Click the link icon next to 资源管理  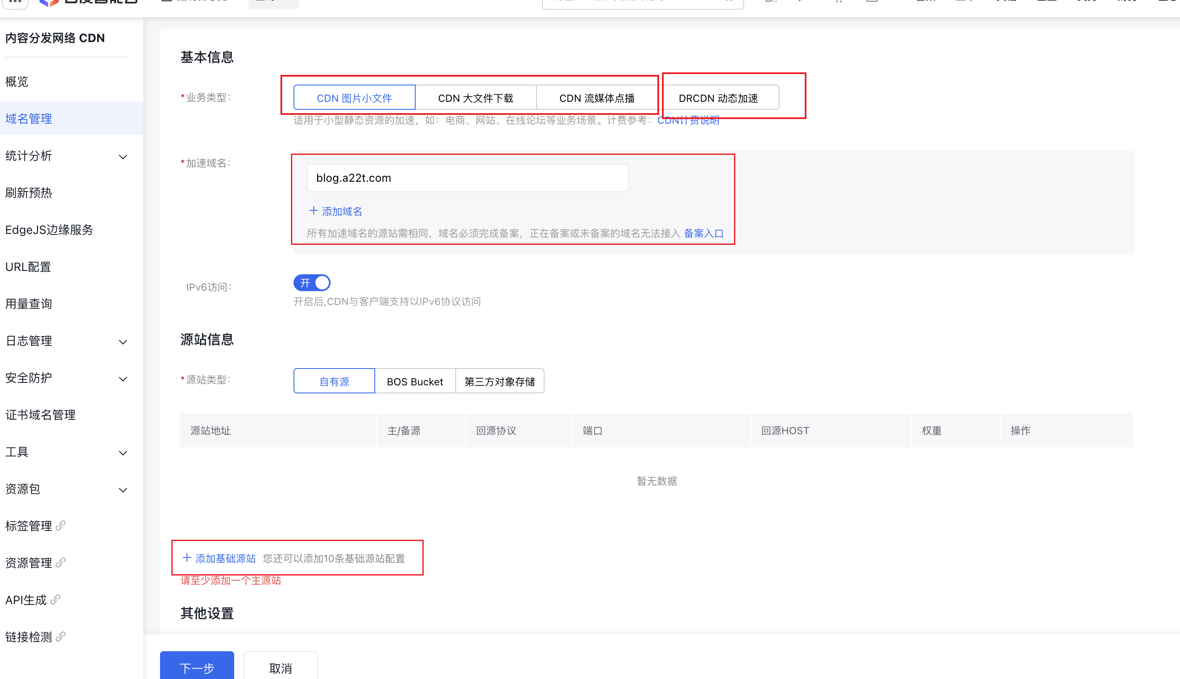[61, 562]
